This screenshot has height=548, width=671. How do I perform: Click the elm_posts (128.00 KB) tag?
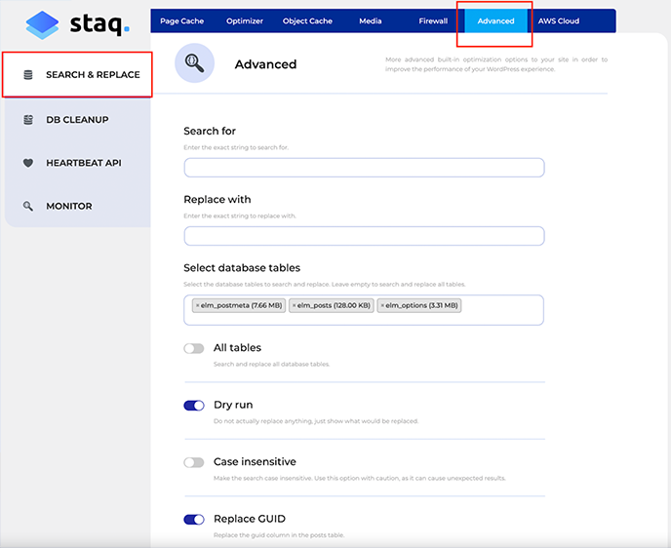pyautogui.click(x=332, y=305)
